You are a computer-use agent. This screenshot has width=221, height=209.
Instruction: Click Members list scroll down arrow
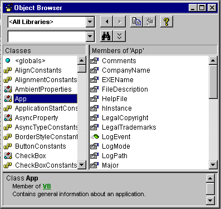[213, 165]
